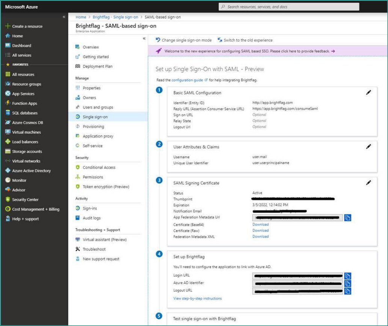Screen dimensions: 388x326
Task: Edit User Attributes & Claims pencil icon
Action: click(x=368, y=147)
